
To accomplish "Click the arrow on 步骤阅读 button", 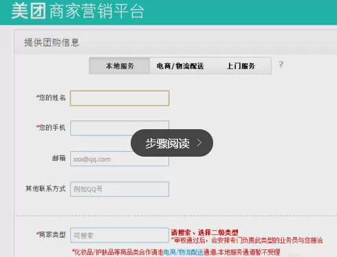I will (x=199, y=143).
